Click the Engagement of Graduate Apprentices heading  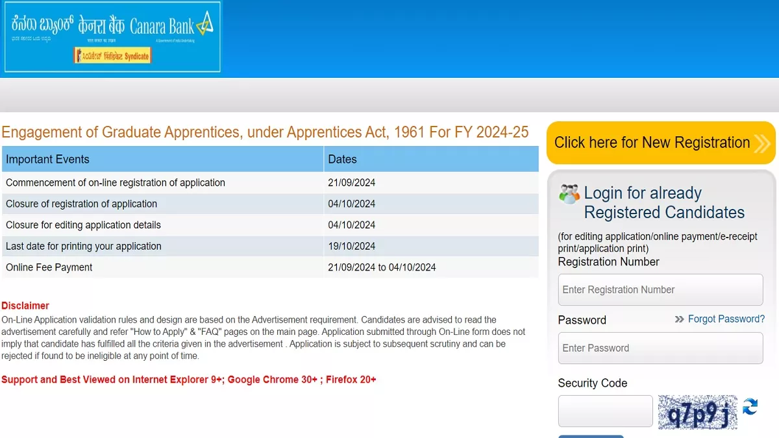[x=265, y=132]
